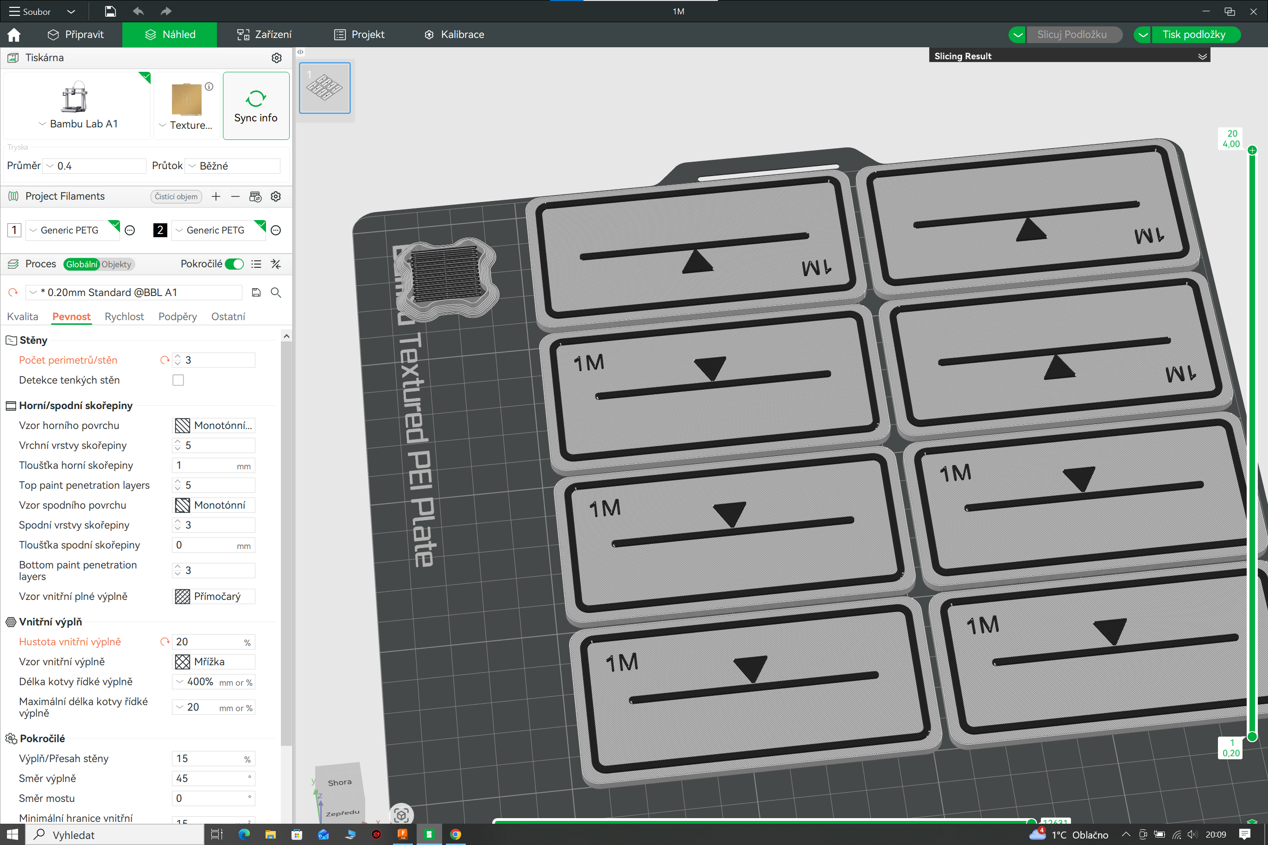Open Google Chrome from taskbar

(x=456, y=834)
